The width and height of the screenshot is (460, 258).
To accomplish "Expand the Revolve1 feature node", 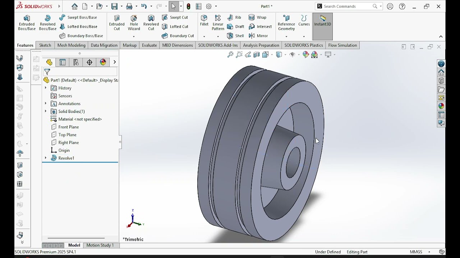I will click(46, 158).
